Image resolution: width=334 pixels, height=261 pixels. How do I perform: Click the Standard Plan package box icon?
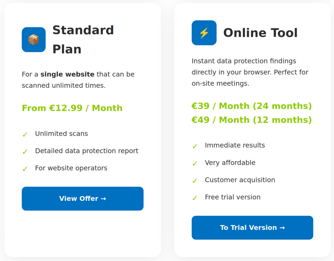[34, 39]
